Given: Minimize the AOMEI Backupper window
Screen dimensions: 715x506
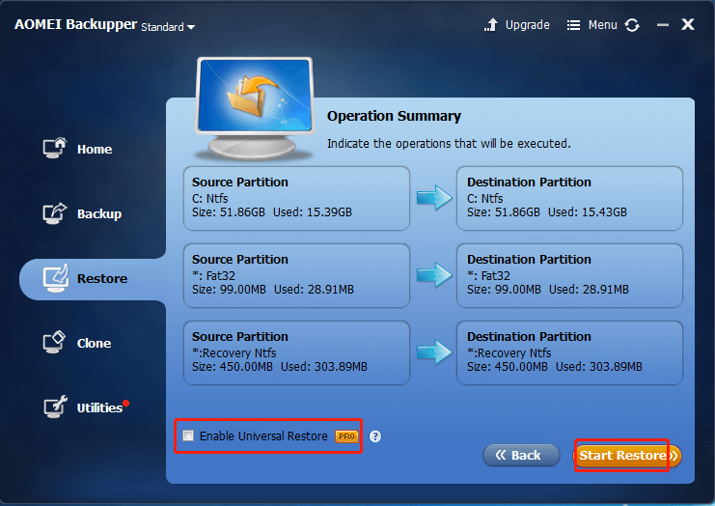Looking at the screenshot, I should pos(663,25).
